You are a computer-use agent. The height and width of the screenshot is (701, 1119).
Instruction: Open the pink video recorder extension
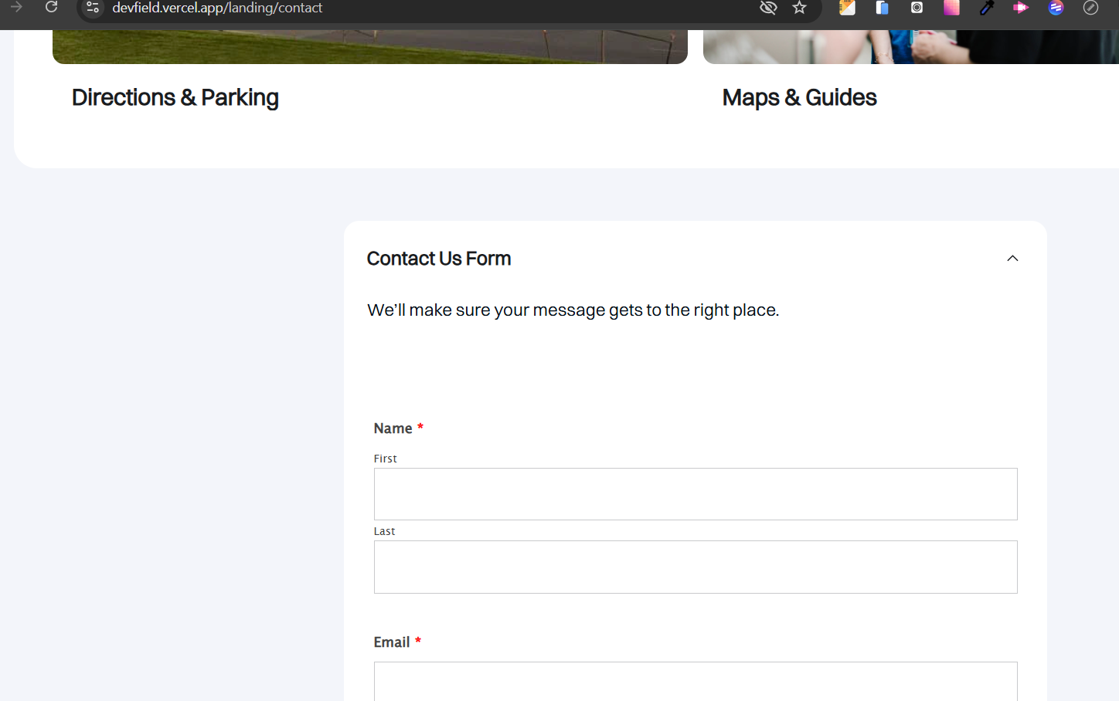point(1021,8)
